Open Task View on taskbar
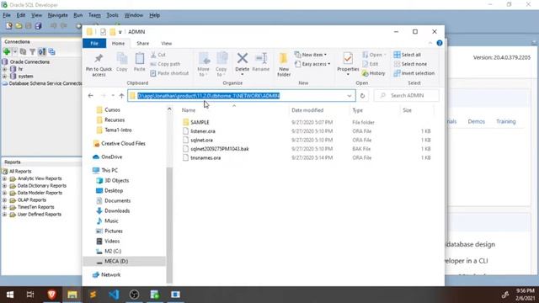 30,295
